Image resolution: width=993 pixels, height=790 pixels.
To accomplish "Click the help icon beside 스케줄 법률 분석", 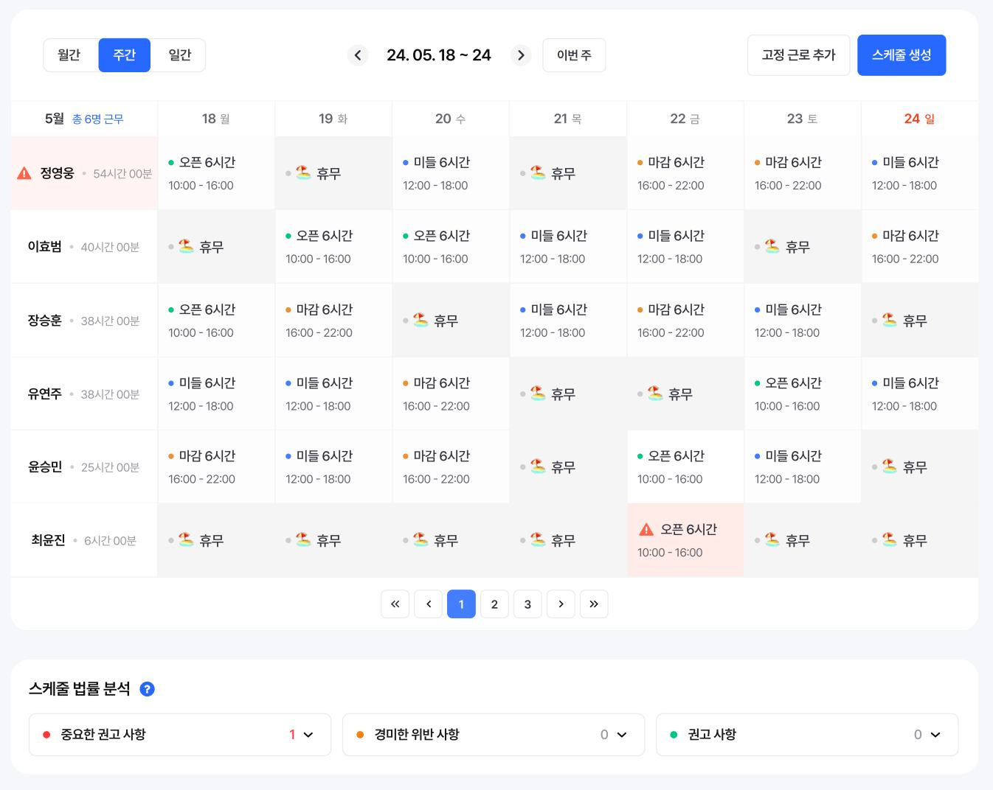I will (147, 689).
